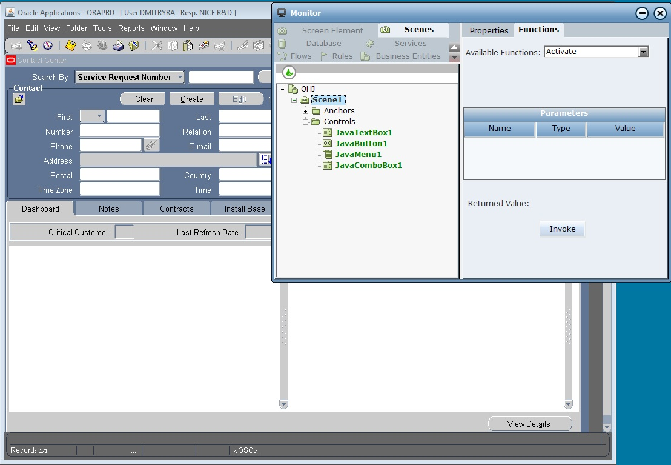671x465 pixels.
Task: Select JavaTextBox1 label in the scenes tree
Action: pyautogui.click(x=364, y=132)
